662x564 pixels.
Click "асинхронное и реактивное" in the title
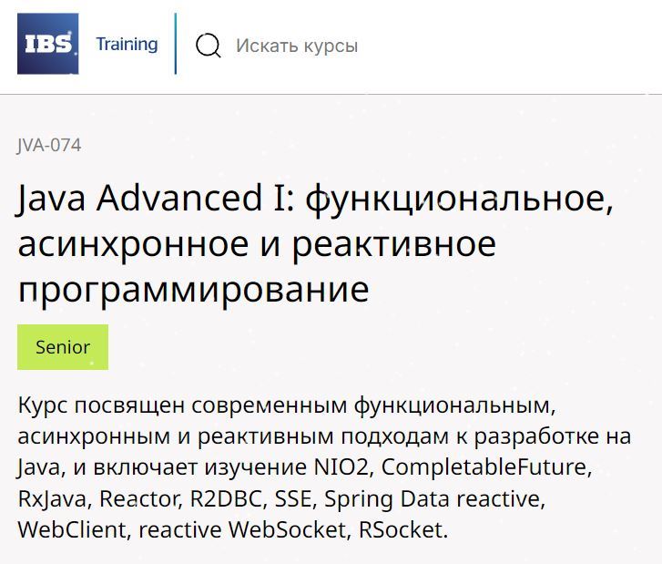pyautogui.click(x=257, y=244)
